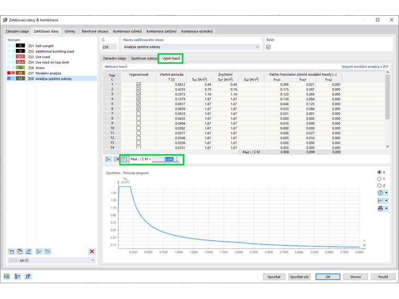Image resolution: width=399 pixels, height=299 pixels.
Task: Click the Č. field showing ZS8
Action: (109, 47)
